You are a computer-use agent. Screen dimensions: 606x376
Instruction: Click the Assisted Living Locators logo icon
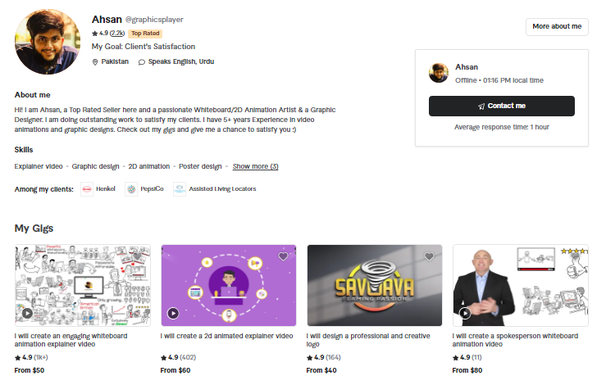(180, 189)
